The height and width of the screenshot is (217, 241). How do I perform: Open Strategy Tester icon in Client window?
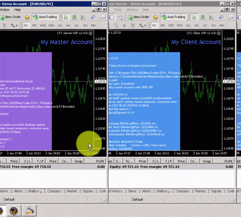(120, 17)
